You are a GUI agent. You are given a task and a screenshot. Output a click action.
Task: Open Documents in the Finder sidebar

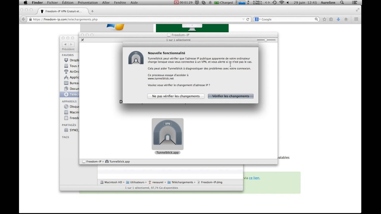tap(71, 89)
